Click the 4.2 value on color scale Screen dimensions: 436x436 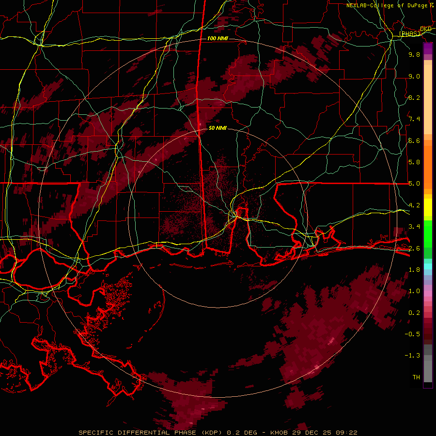tap(414, 205)
